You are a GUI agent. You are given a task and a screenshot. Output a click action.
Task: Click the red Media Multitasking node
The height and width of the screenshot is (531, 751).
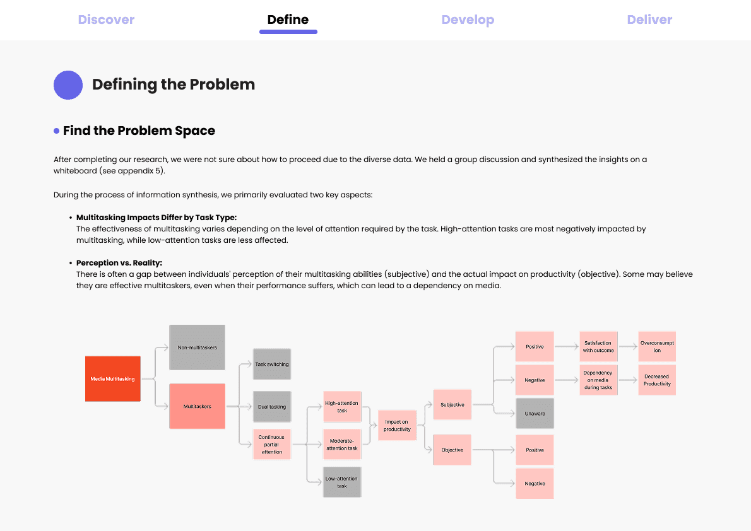coord(112,379)
